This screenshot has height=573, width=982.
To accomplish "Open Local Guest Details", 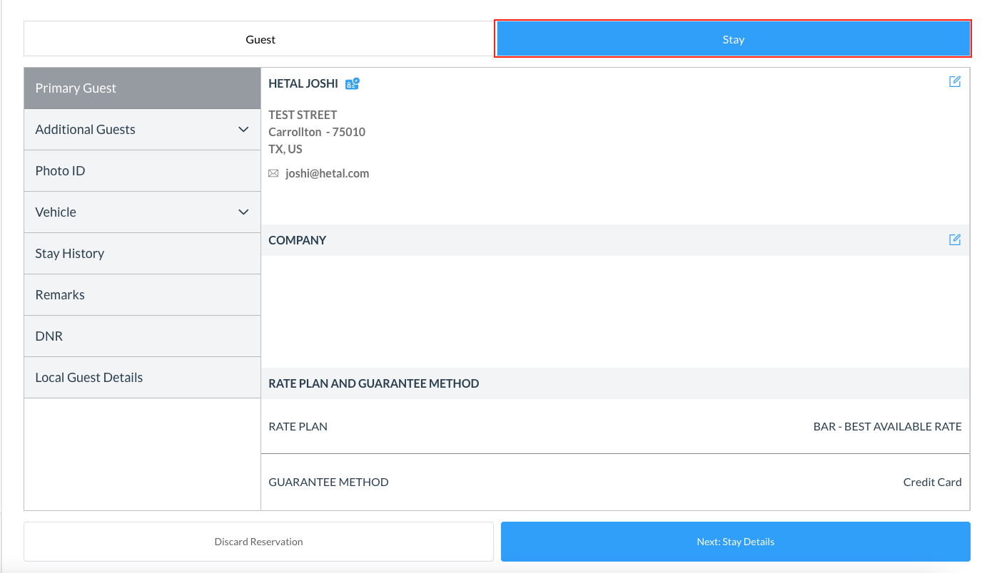I will coord(142,378).
